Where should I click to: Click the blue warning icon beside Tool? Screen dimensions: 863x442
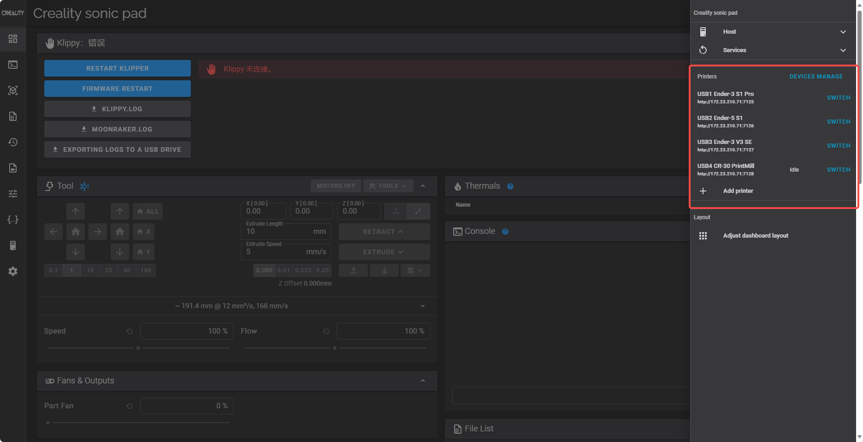click(84, 186)
